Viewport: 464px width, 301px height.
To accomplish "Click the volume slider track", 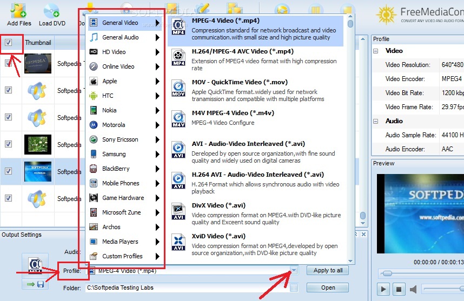I will [443, 289].
